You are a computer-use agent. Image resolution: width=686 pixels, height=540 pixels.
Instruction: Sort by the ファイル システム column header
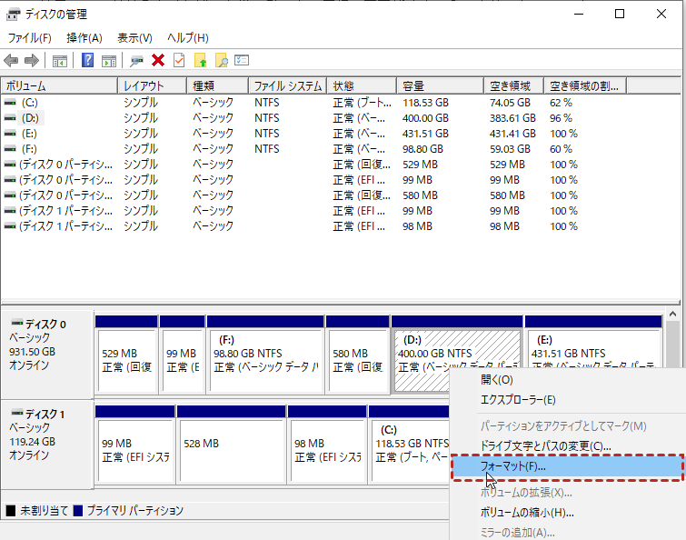click(287, 86)
